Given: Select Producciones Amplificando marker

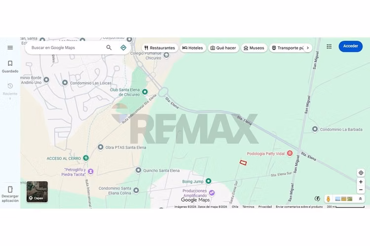Looking at the screenshot, I should [212, 193].
